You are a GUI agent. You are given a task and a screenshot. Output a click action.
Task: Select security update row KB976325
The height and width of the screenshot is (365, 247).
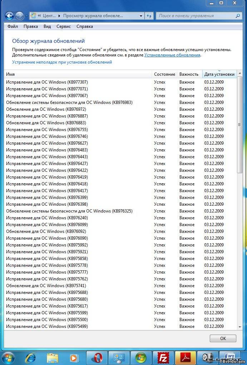click(120, 211)
